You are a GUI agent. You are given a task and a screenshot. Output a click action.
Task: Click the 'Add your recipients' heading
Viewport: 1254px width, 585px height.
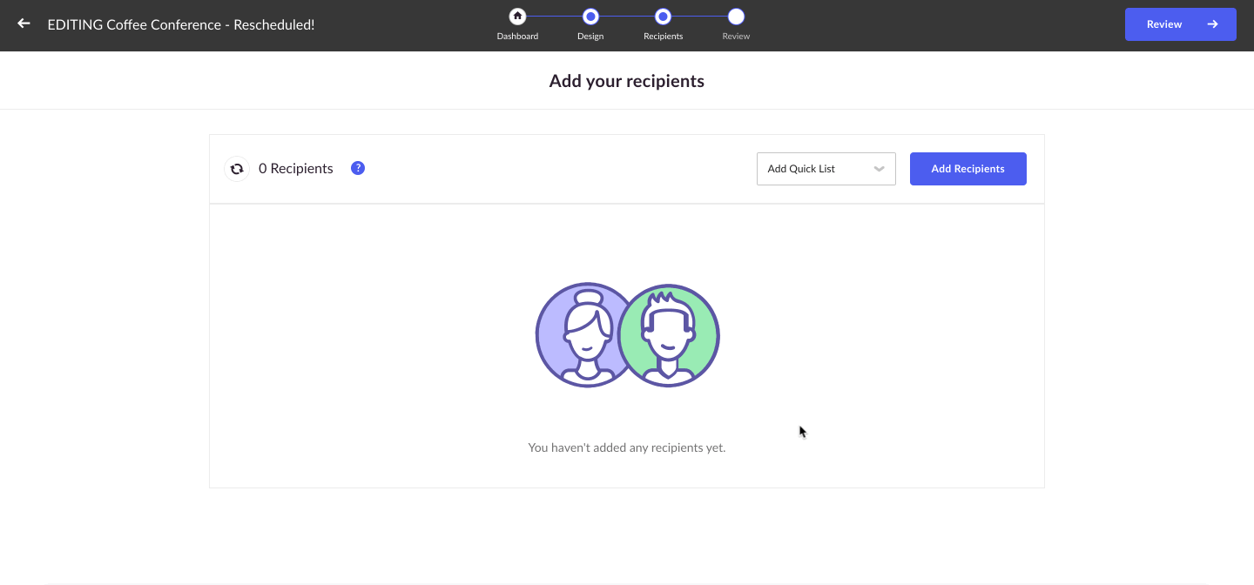pos(627,81)
